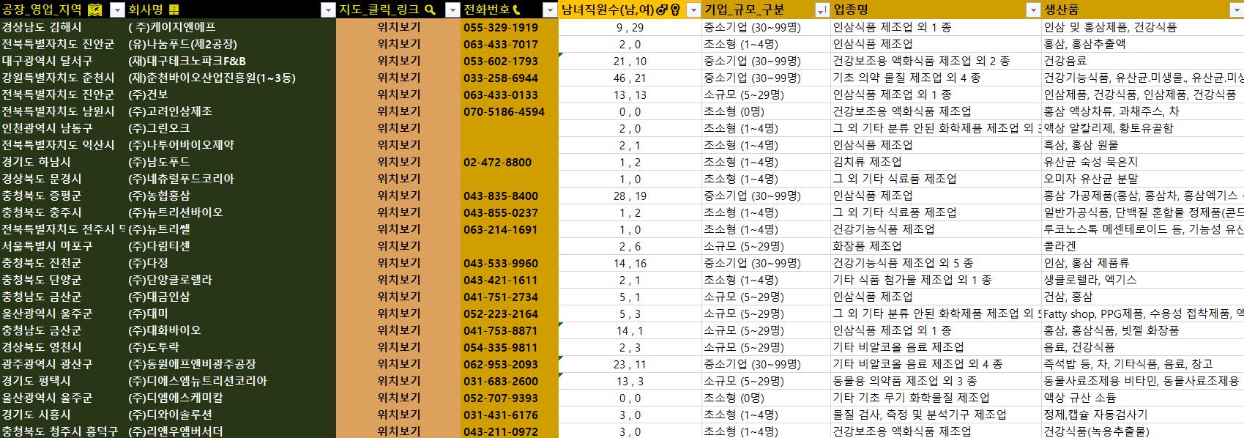1244x438 pixels.
Task: Expand the 업종명 column filter
Action: coord(1033,10)
